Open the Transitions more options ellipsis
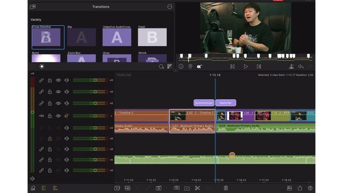This screenshot has width=343, height=193. pos(169,6)
